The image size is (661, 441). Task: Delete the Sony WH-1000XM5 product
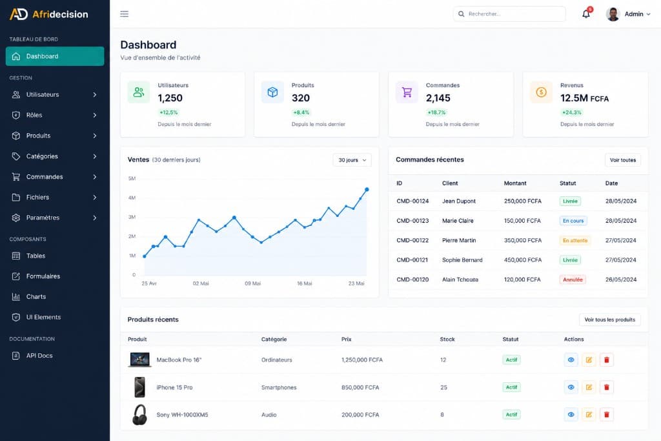pos(607,415)
